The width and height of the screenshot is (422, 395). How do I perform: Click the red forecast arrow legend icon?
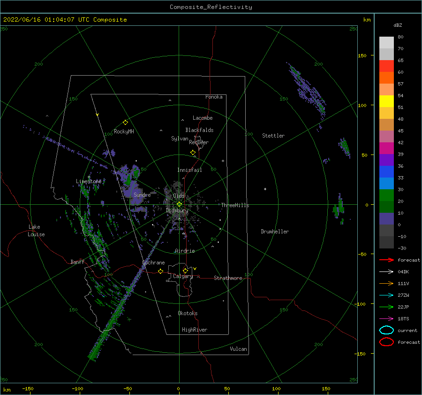[x=386, y=260]
